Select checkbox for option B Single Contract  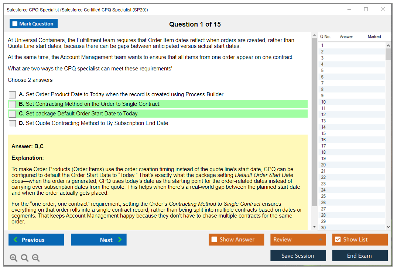(13, 104)
